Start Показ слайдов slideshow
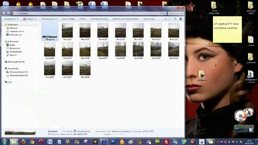 [x=68, y=19]
